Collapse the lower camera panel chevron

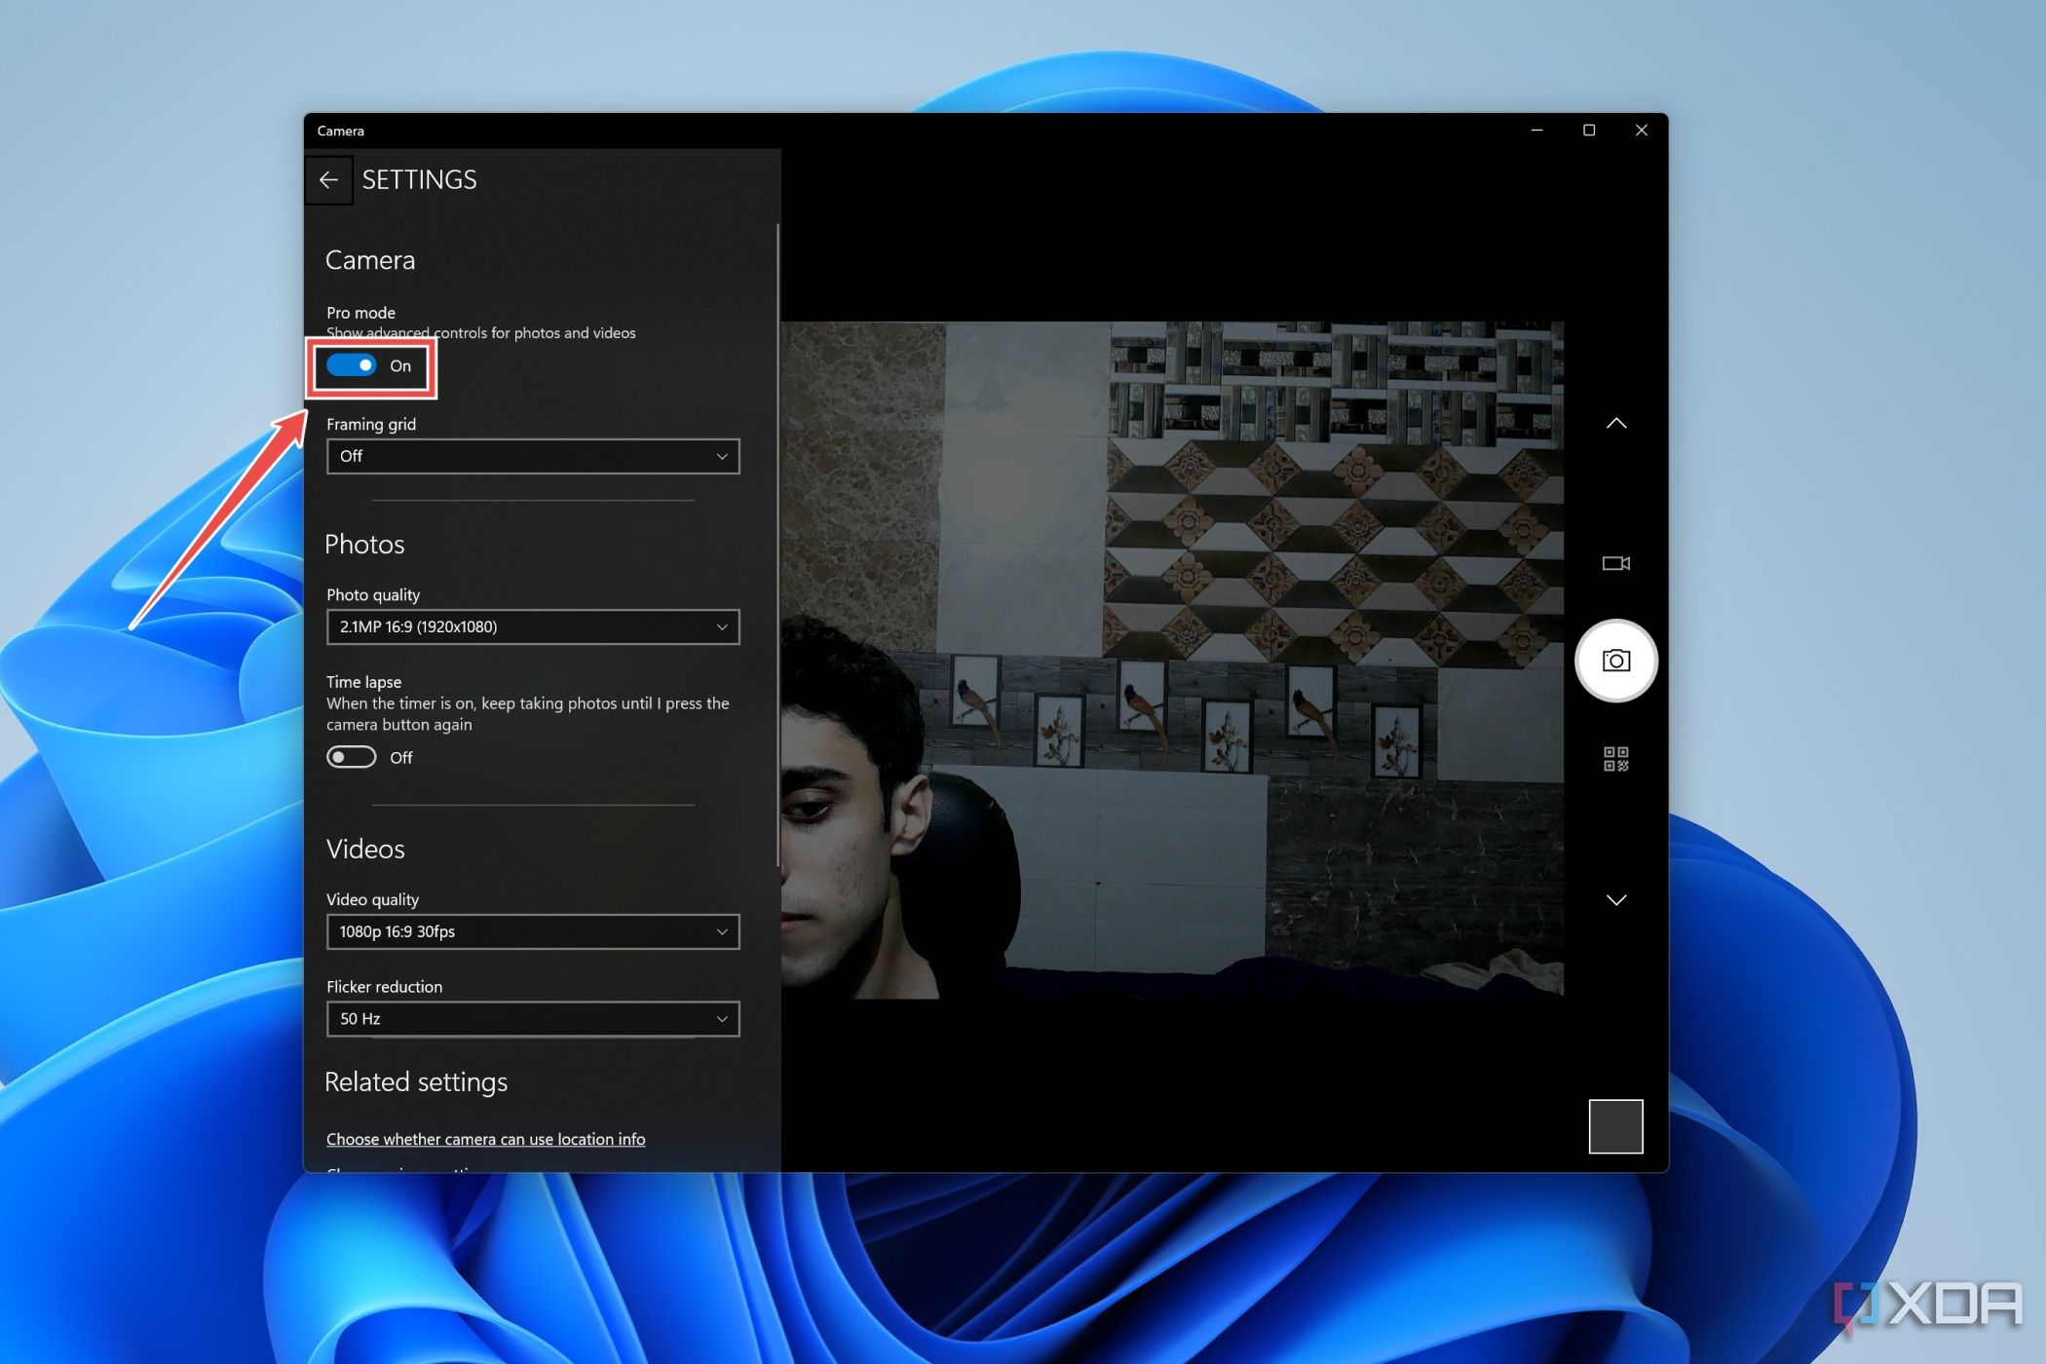click(x=1616, y=899)
